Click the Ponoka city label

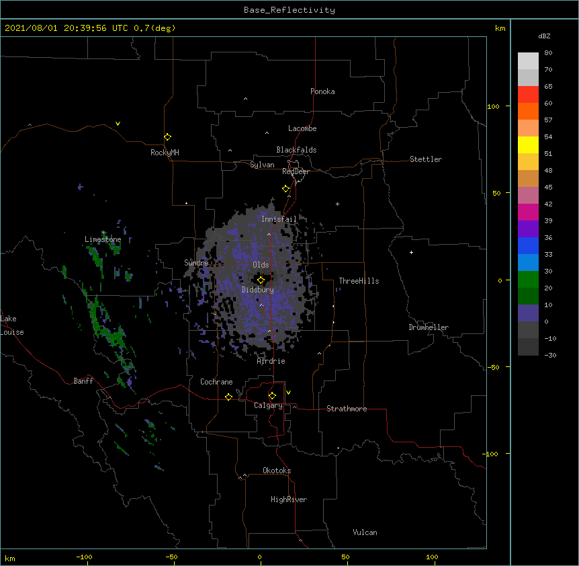tap(322, 91)
